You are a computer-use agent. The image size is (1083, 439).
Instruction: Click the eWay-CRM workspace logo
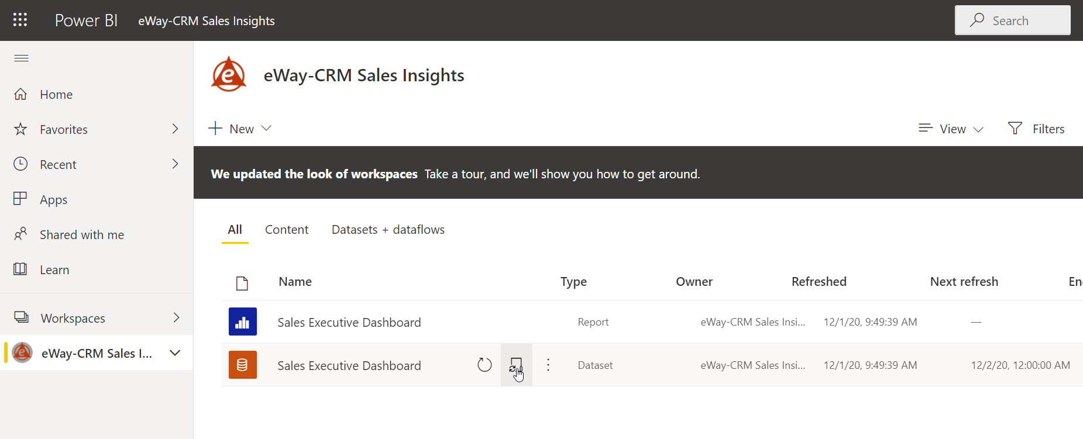(x=229, y=74)
